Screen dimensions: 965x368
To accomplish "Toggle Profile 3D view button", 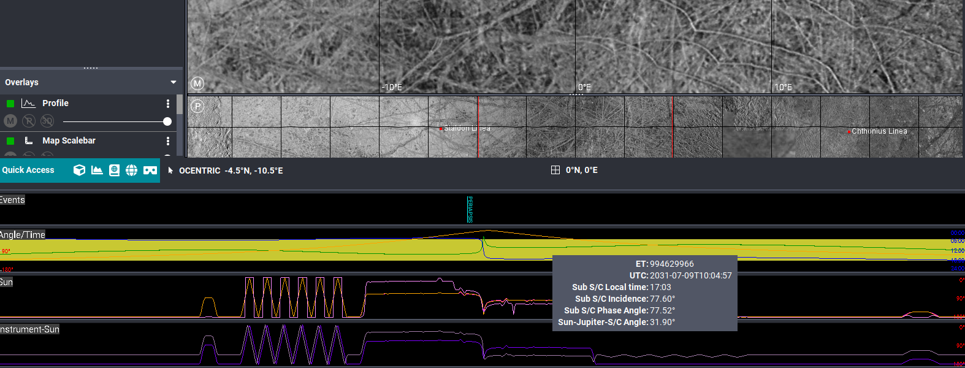I will [x=47, y=121].
